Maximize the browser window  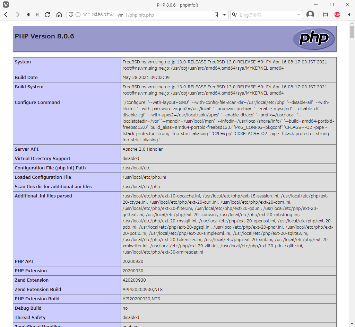coord(332,5)
